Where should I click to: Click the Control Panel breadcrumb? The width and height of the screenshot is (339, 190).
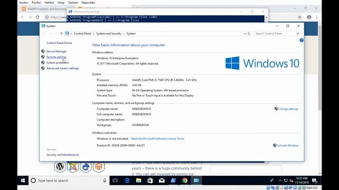(x=82, y=34)
